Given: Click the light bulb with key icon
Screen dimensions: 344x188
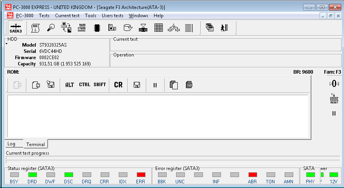Looking at the screenshot, I should pos(51,28).
